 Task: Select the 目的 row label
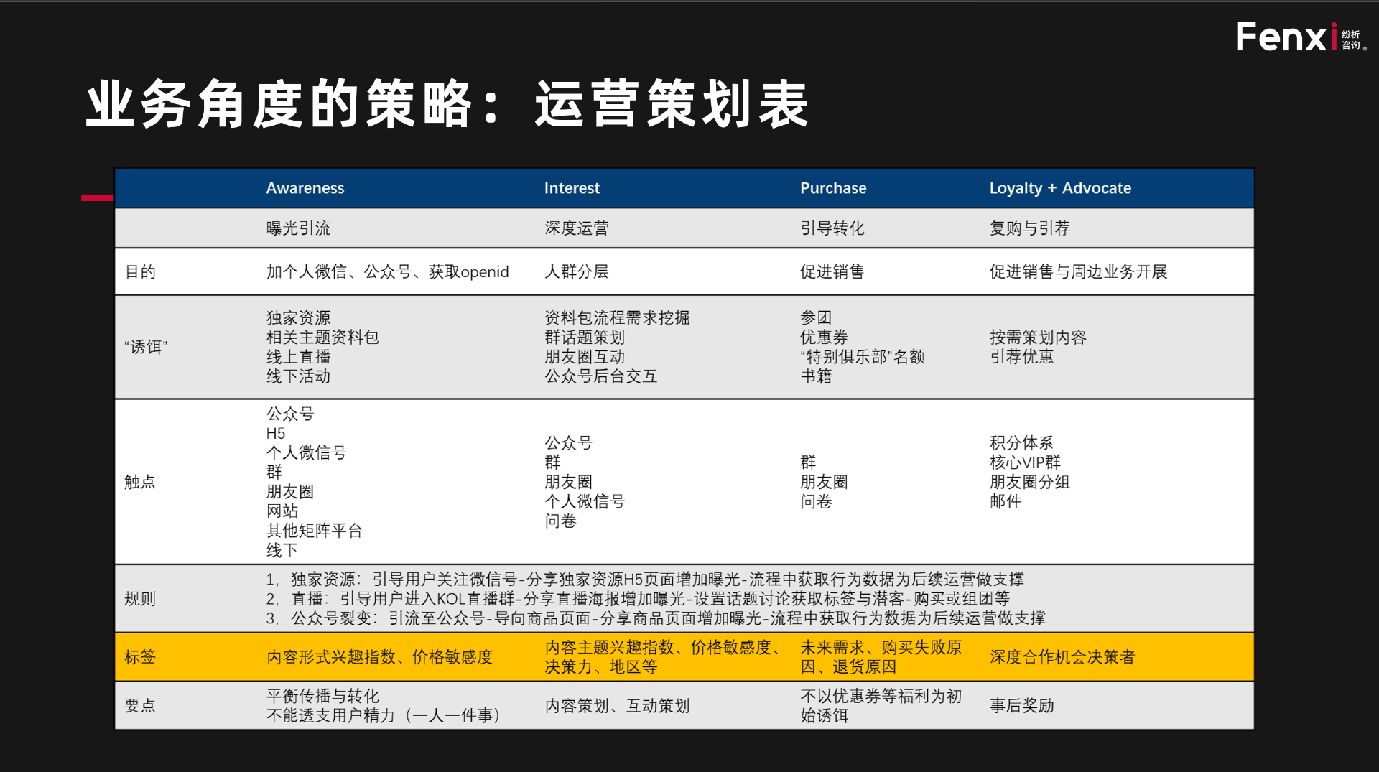pos(140,271)
